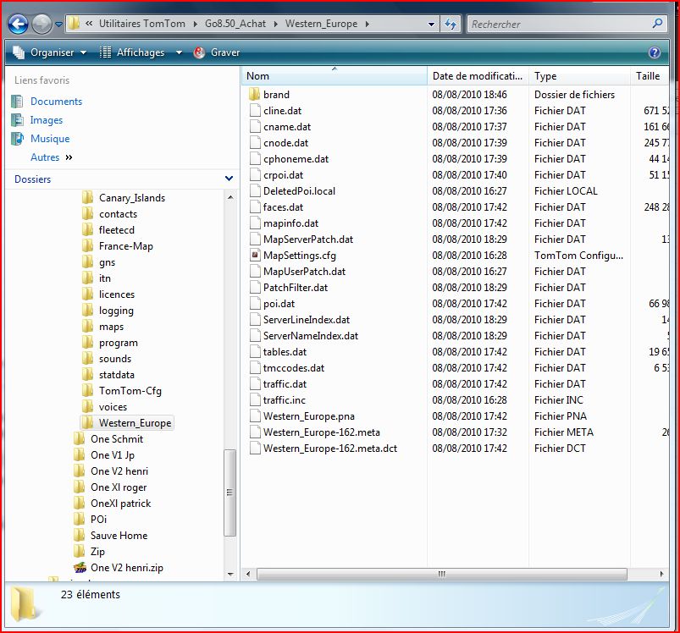Viewport: 680px width, 633px height.
Task: Select the file Western_Europe-162.meta.dct
Action: click(330, 449)
